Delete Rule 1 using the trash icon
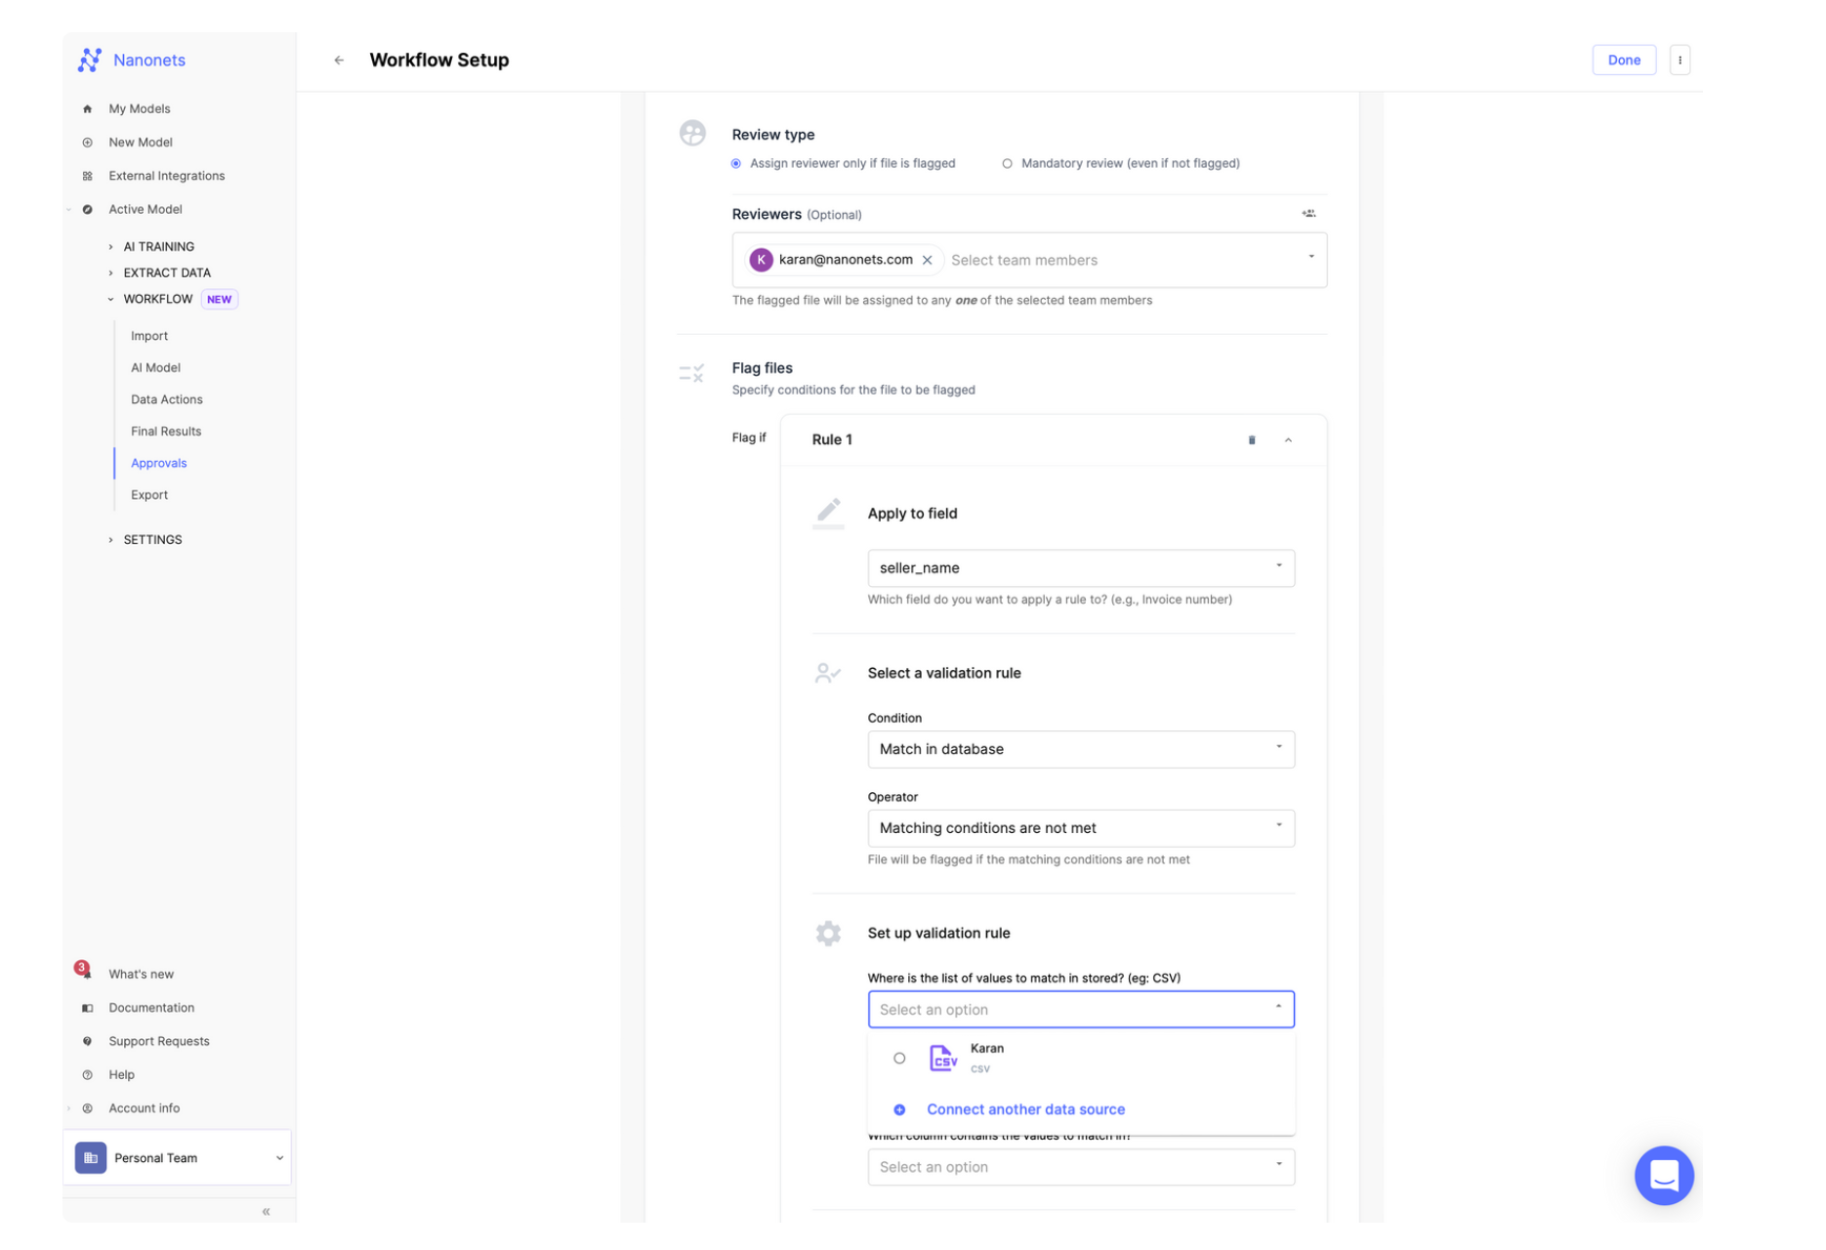This screenshot has width=1826, height=1250. tap(1251, 439)
